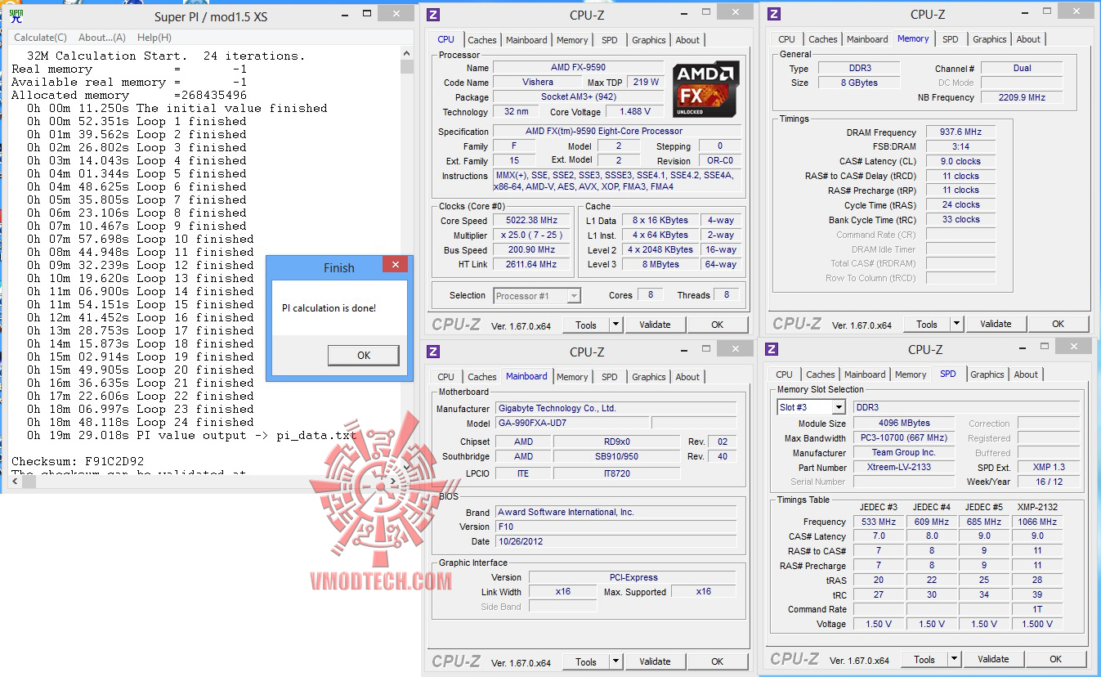1101x677 pixels.
Task: Close the Finish dialog with the red X
Action: 395,265
